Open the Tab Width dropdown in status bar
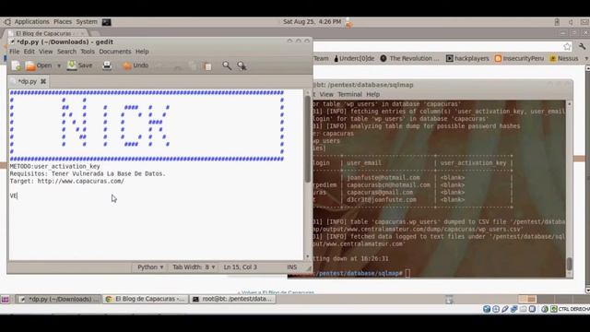Image resolution: width=590 pixels, height=332 pixels. (x=194, y=267)
